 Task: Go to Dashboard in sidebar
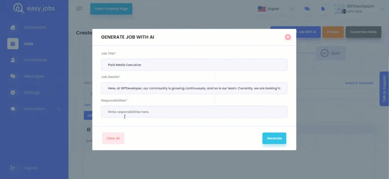35,27
